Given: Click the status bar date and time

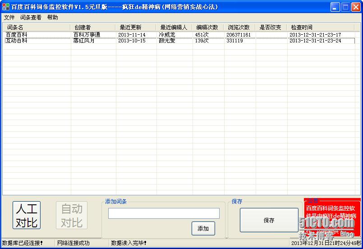Looking at the screenshot, I should coord(326,243).
